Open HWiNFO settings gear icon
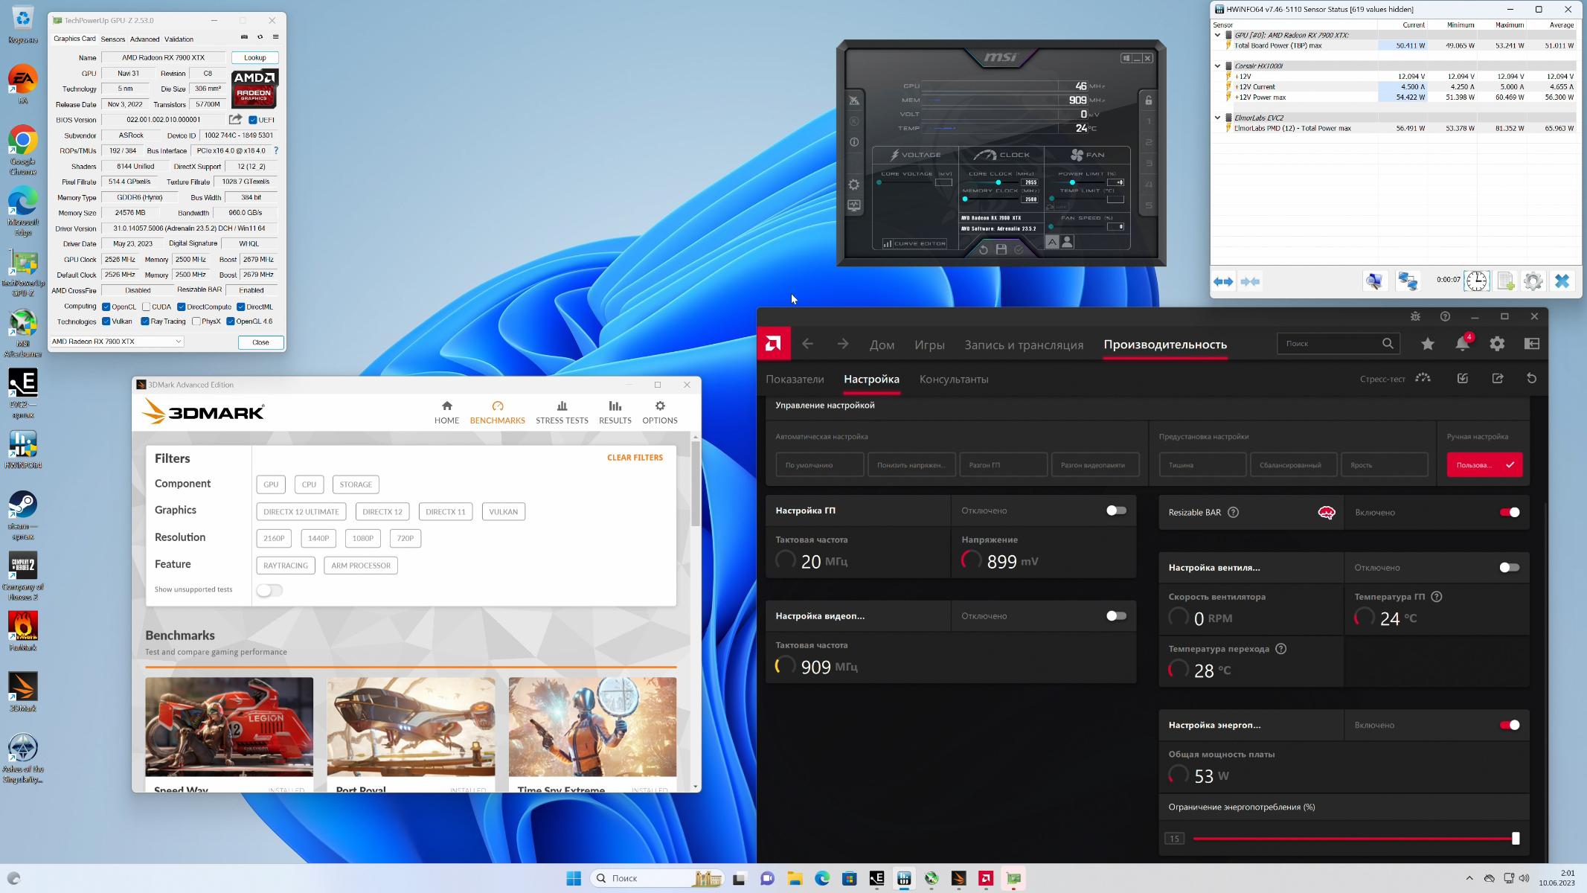 click(1533, 281)
